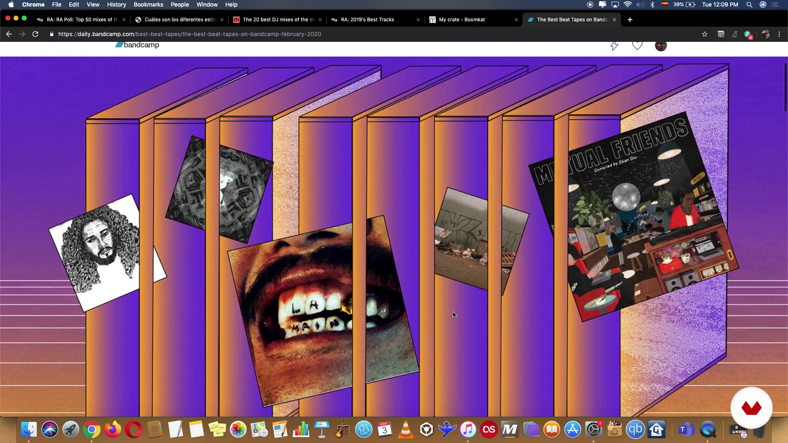788x443 pixels.
Task: Open the Bookmarks menu
Action: [x=148, y=5]
